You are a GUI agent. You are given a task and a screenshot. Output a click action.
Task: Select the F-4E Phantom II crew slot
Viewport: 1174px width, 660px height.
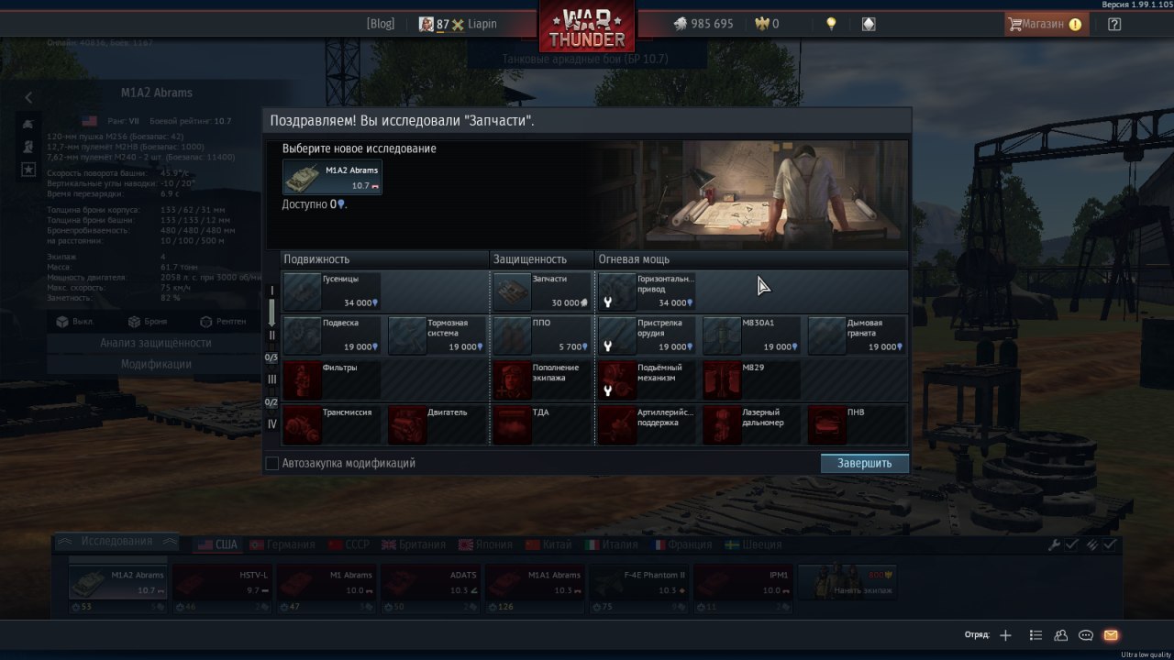pos(639,584)
